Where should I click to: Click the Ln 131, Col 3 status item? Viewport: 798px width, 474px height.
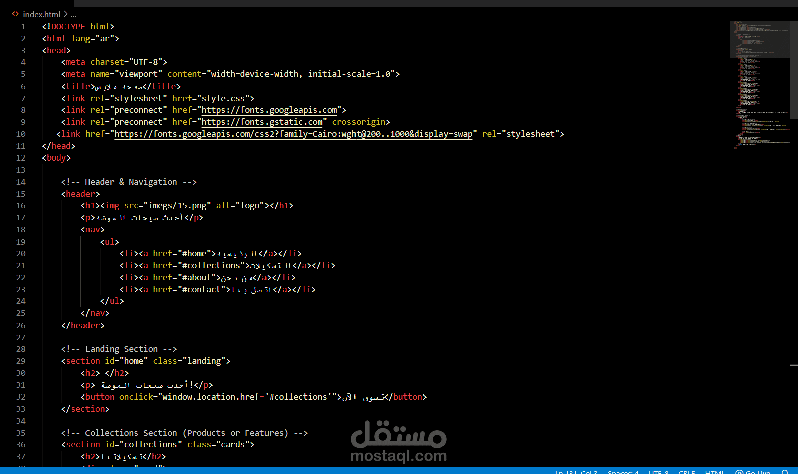pyautogui.click(x=576, y=472)
